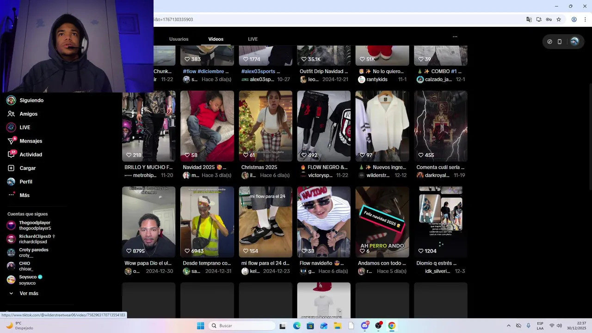Image resolution: width=592 pixels, height=333 pixels.
Task: Click the Cuentas que sigues heading
Action: (x=27, y=214)
